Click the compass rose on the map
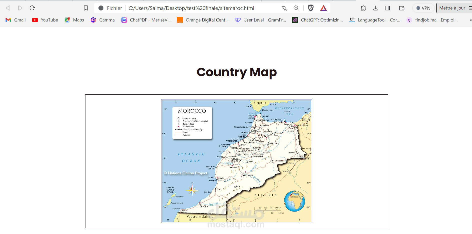This screenshot has width=472, height=234. (x=192, y=190)
